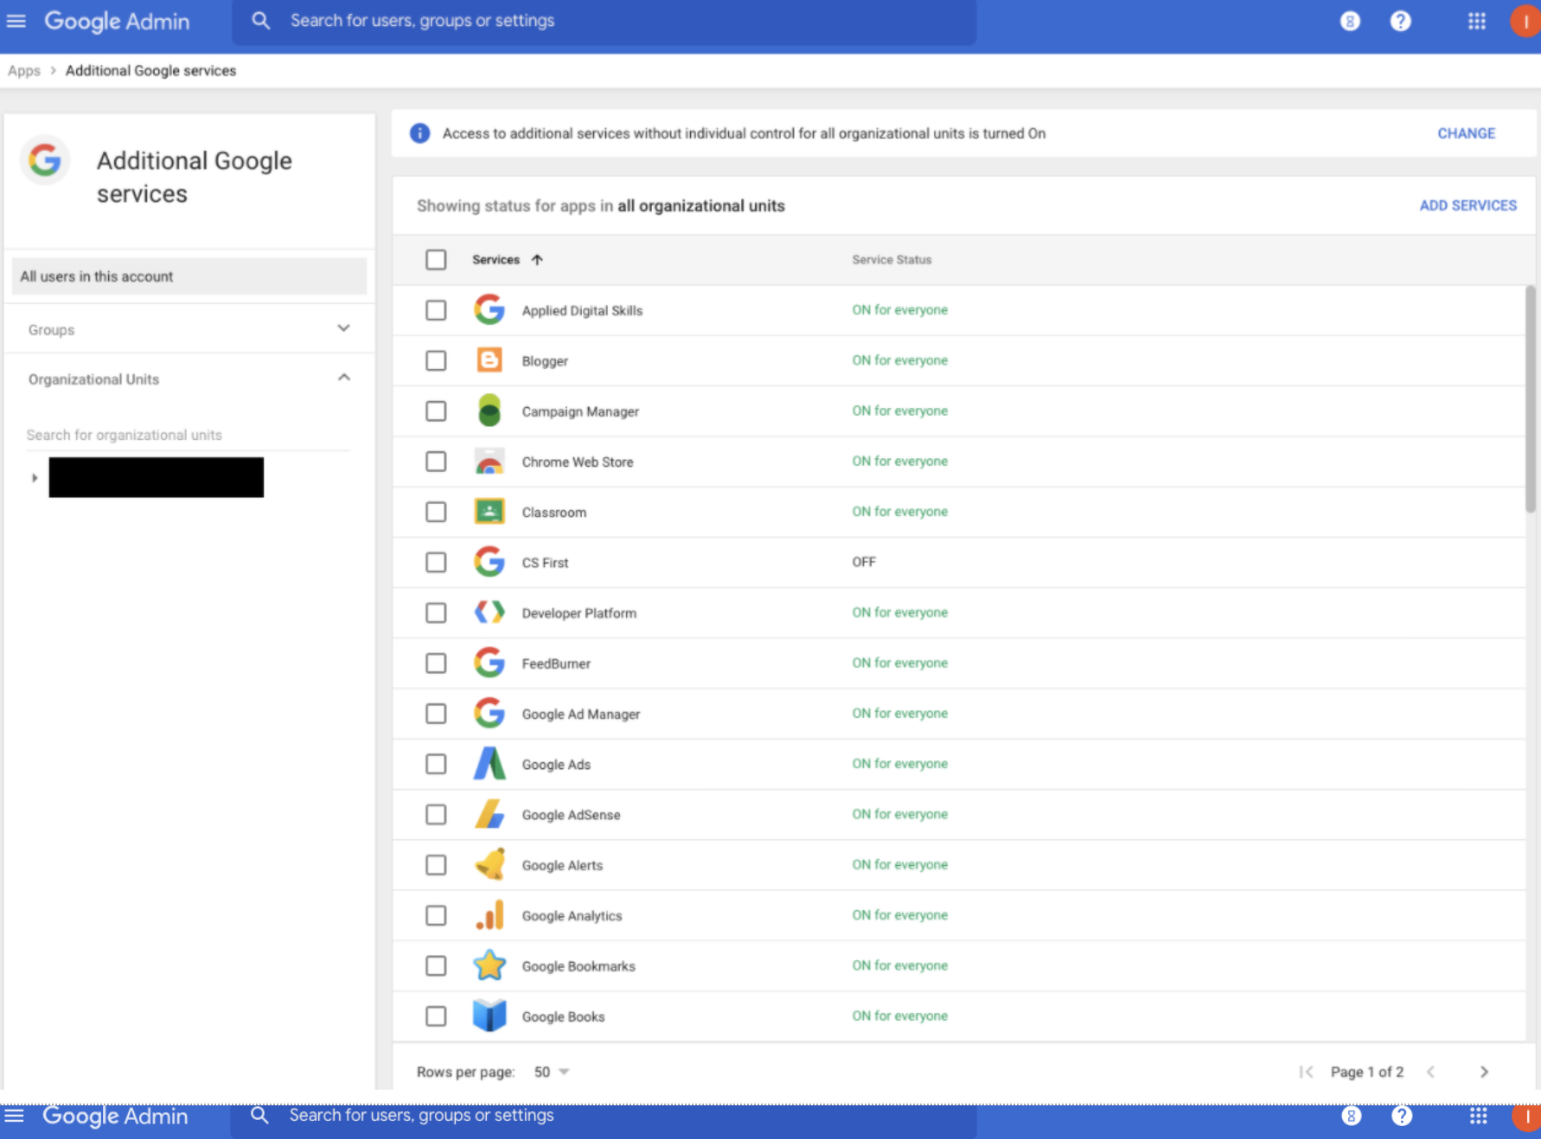Check the checkbox next to CS First
The height and width of the screenshot is (1139, 1541).
point(436,562)
